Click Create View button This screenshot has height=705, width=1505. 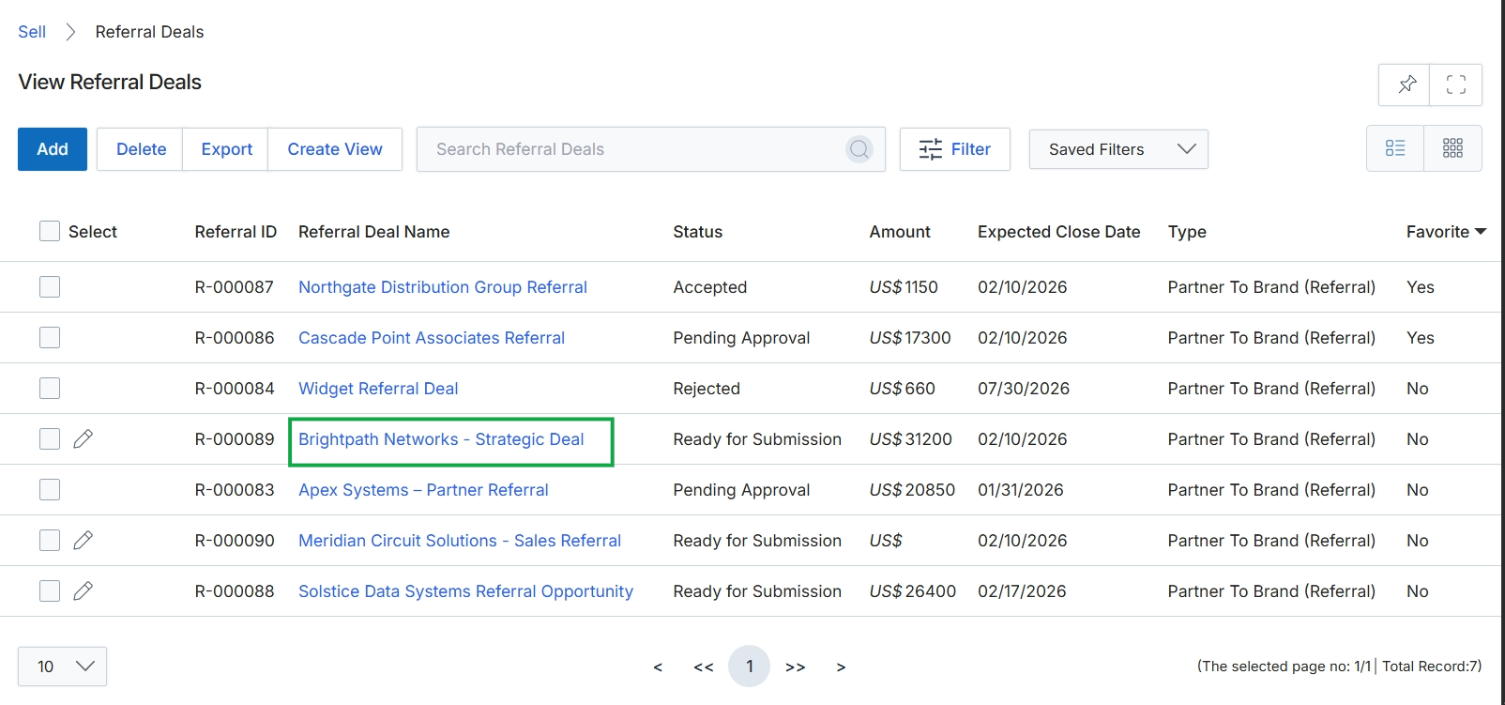pyautogui.click(x=335, y=149)
